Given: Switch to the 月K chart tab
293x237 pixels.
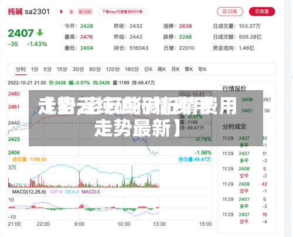Looking at the screenshot, I should point(175,69).
